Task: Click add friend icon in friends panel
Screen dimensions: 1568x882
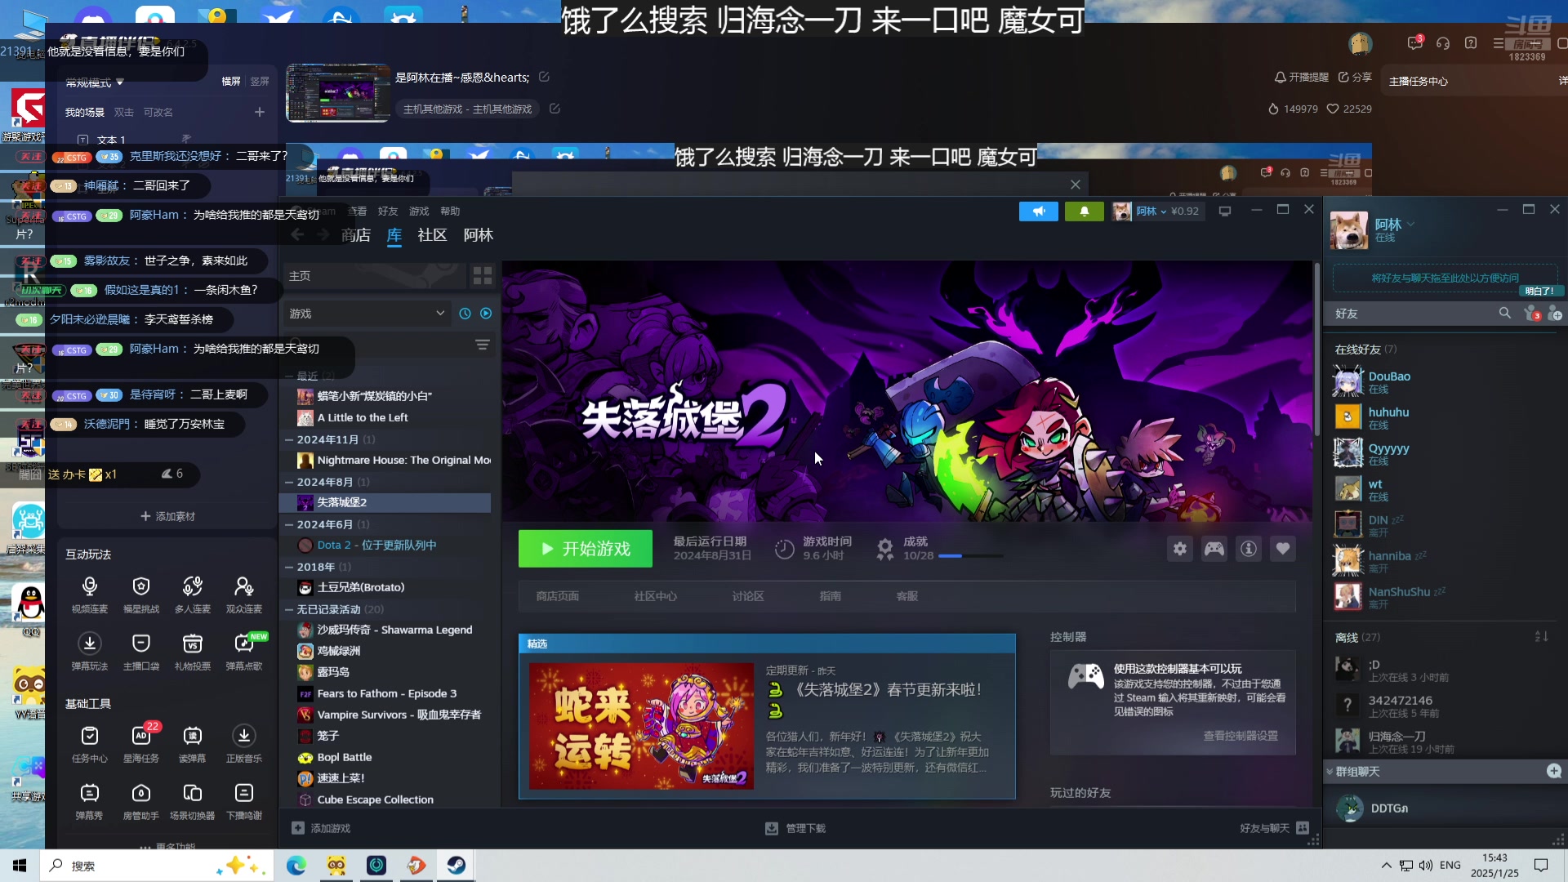Action: [1555, 314]
